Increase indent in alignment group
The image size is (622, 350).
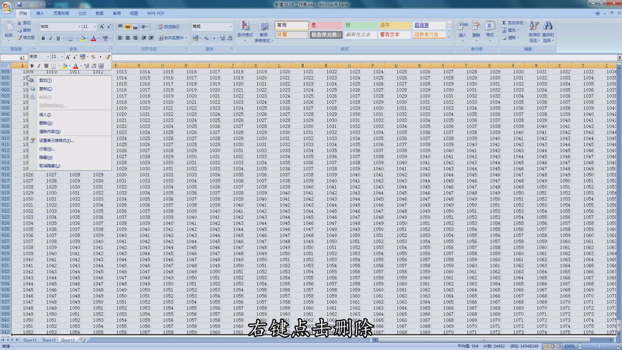(x=151, y=38)
